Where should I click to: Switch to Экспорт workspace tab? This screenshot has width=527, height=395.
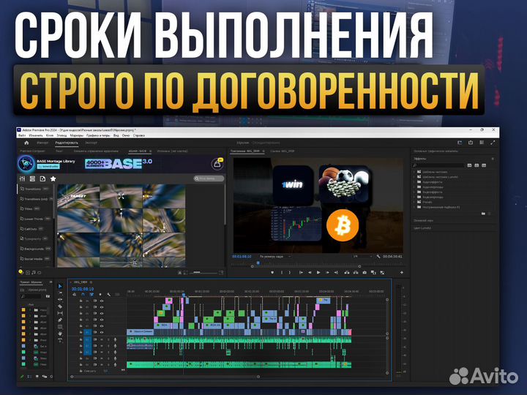[91, 143]
